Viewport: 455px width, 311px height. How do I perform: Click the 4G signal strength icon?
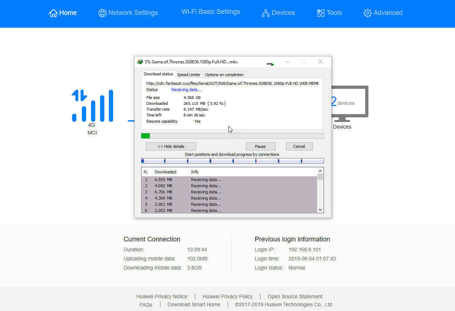[x=92, y=106]
